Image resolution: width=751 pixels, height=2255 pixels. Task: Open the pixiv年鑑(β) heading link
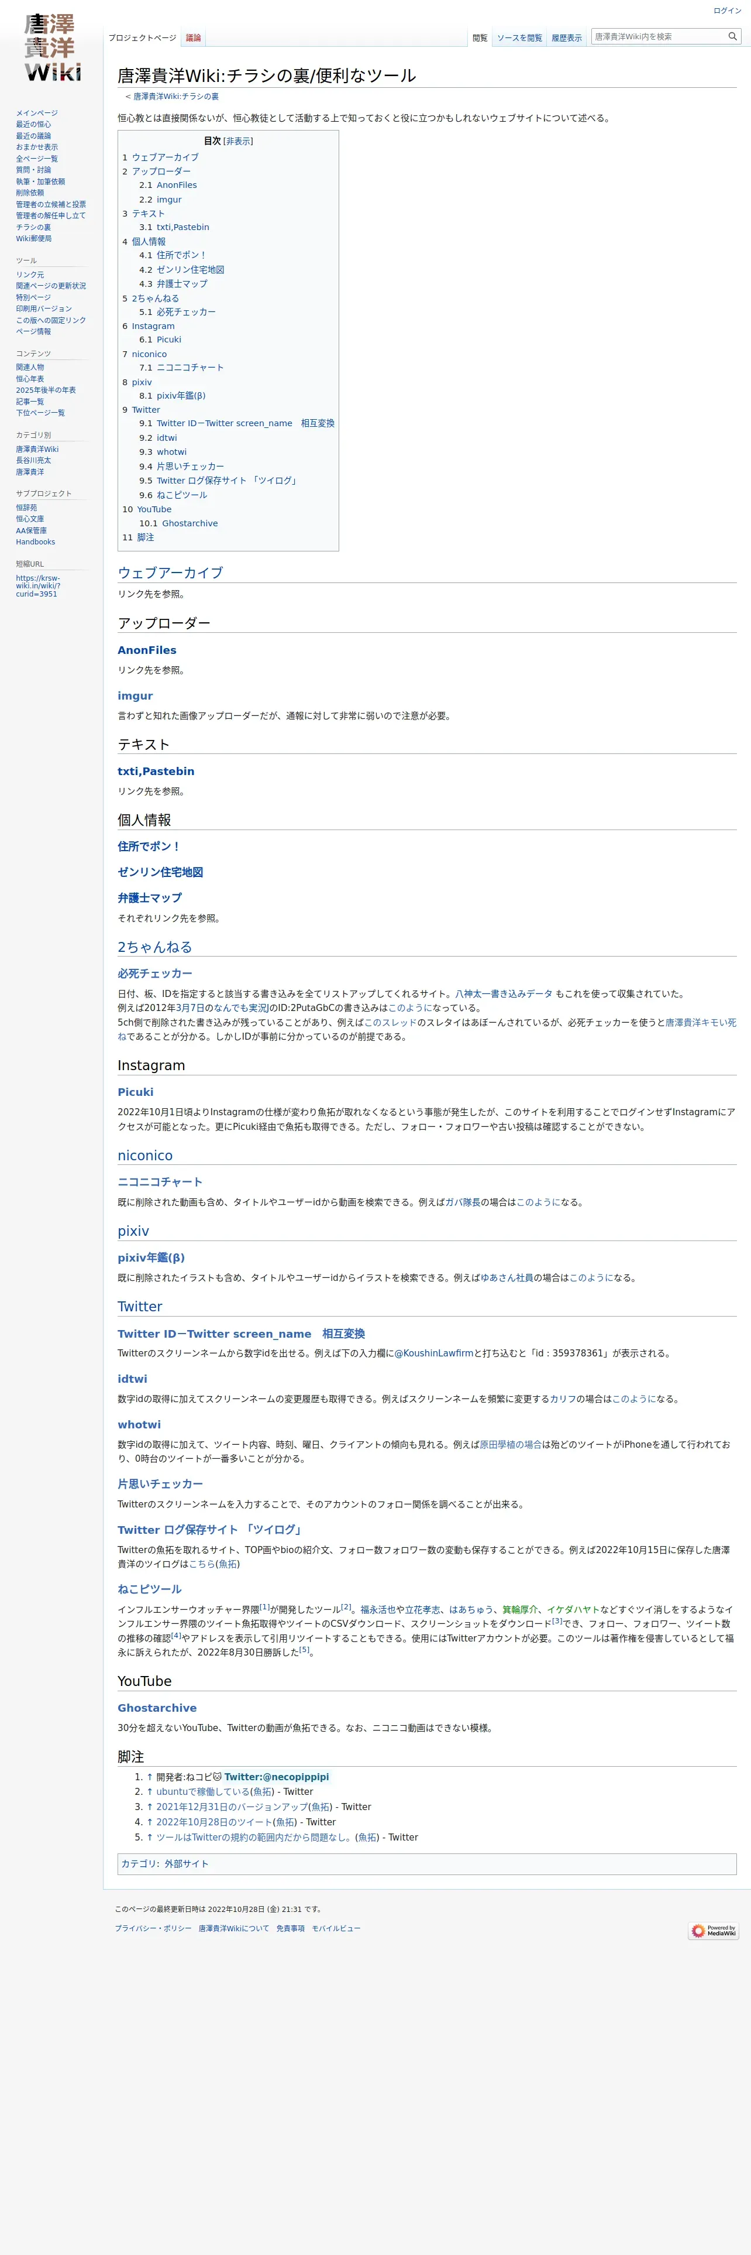pyautogui.click(x=151, y=1258)
